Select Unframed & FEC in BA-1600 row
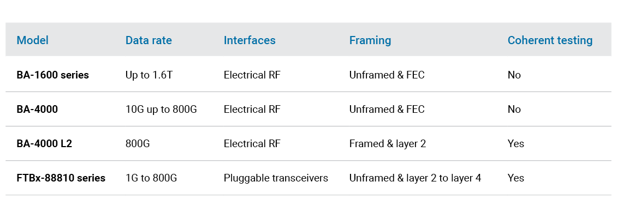Viewport: 617px width, 218px height. tap(387, 75)
